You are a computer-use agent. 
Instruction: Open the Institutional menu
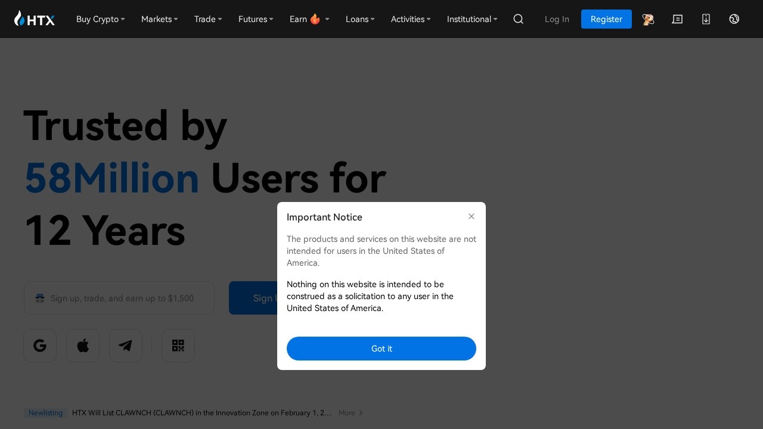point(472,19)
